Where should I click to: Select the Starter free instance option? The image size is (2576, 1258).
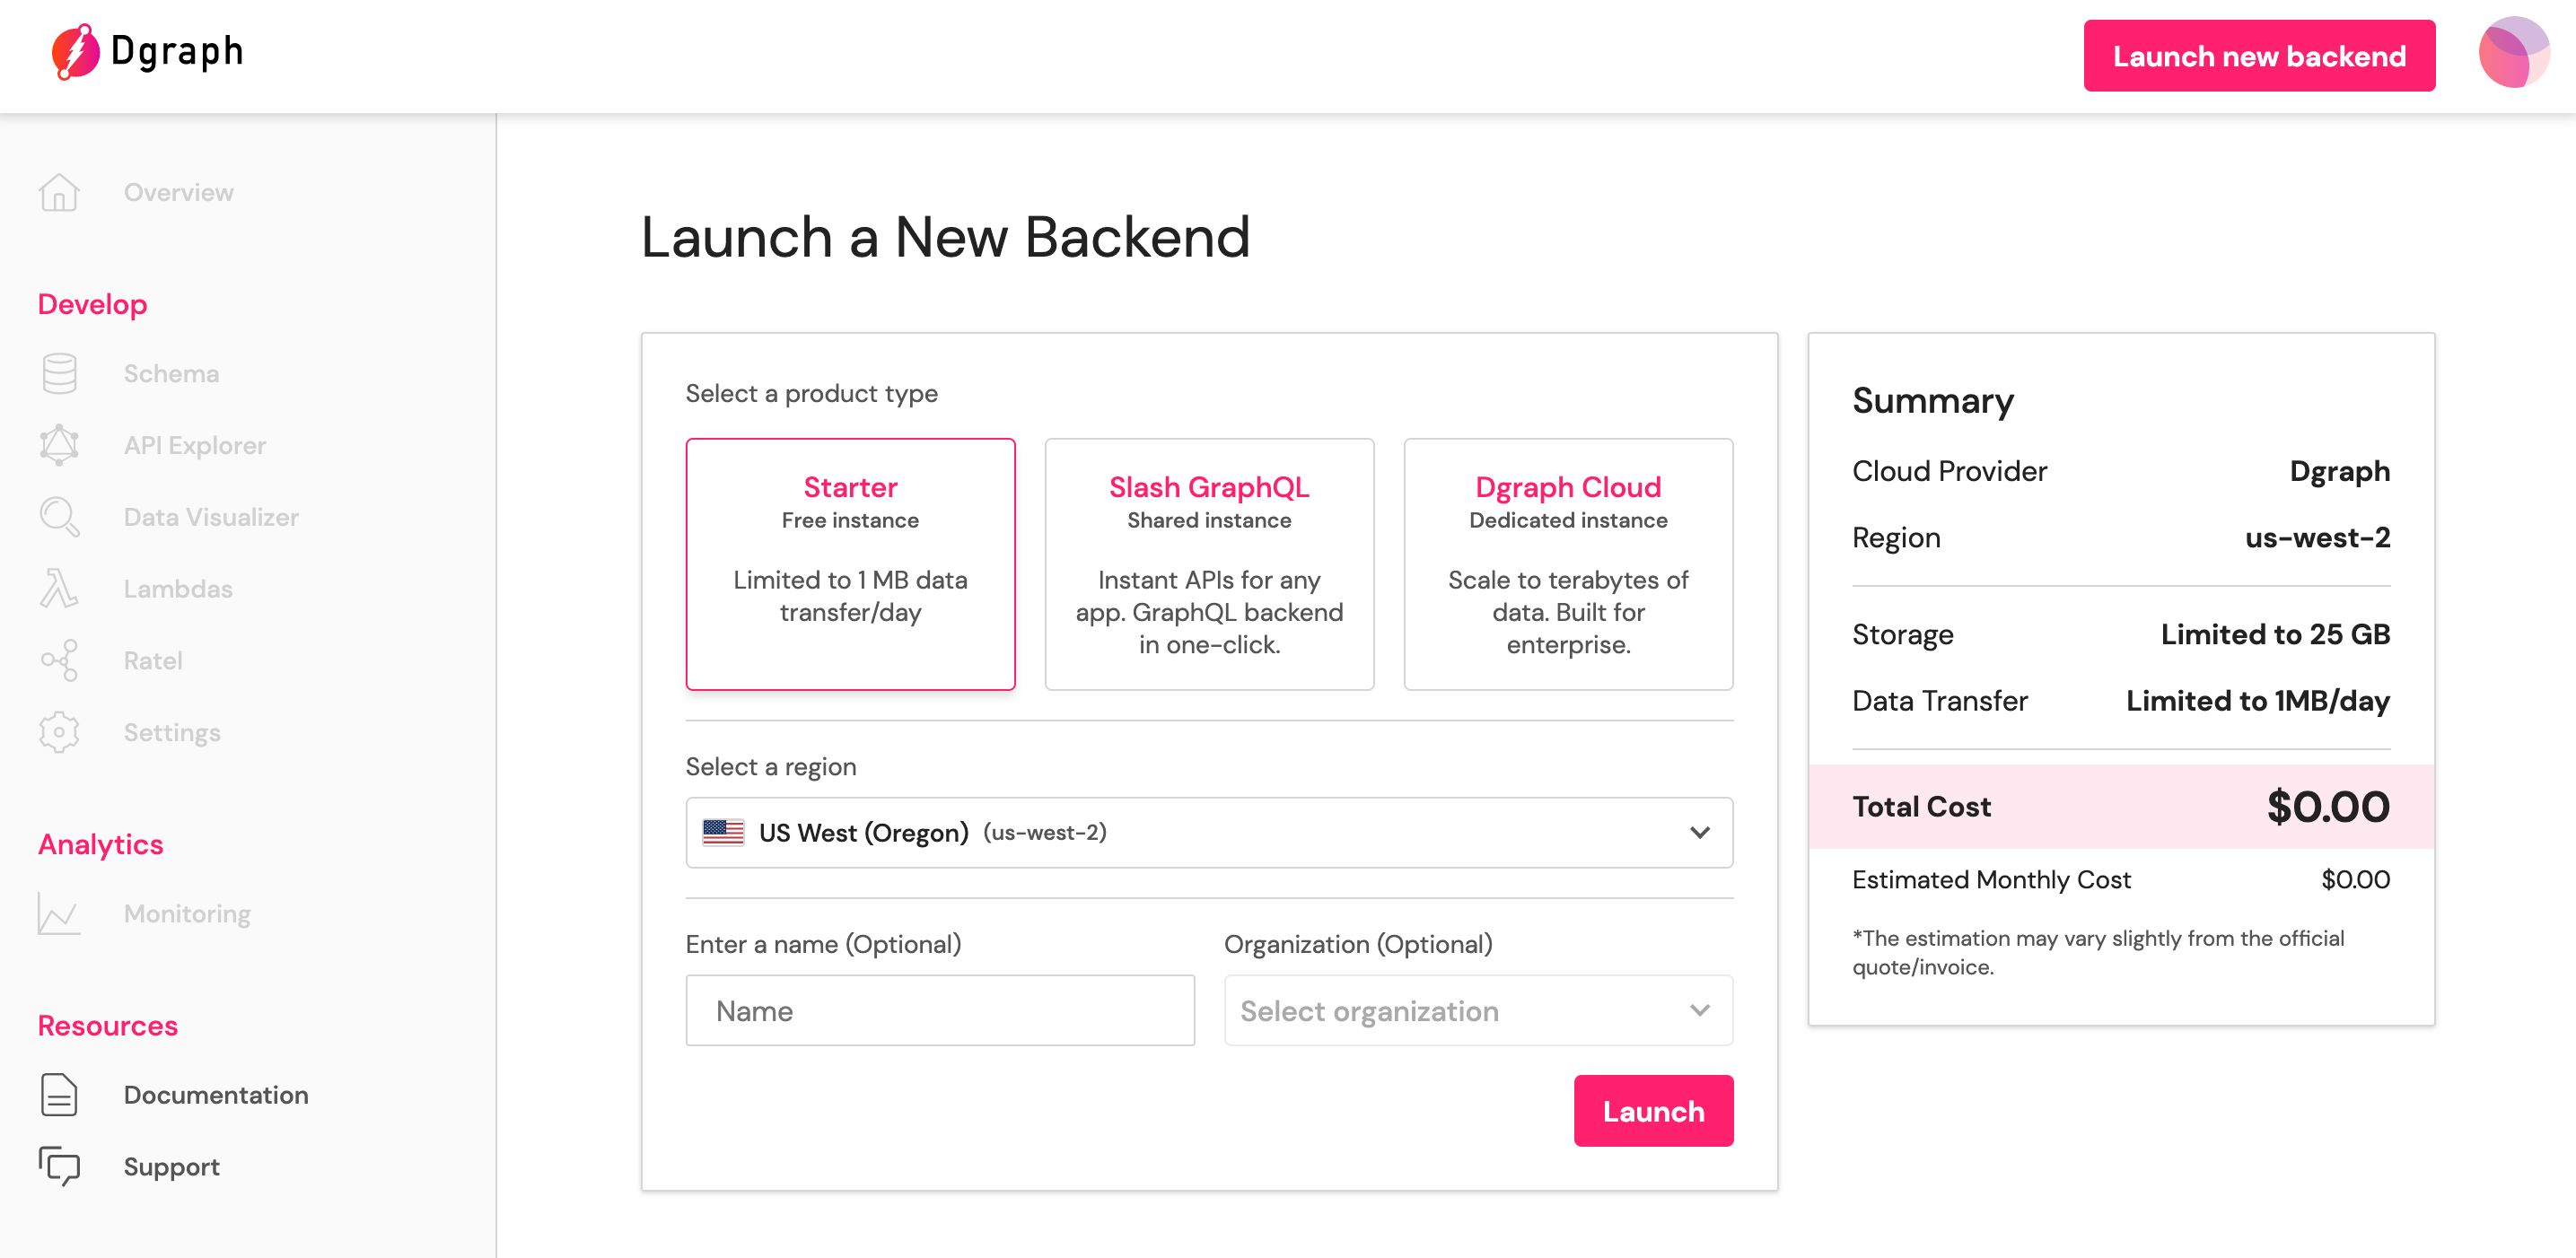coord(850,564)
